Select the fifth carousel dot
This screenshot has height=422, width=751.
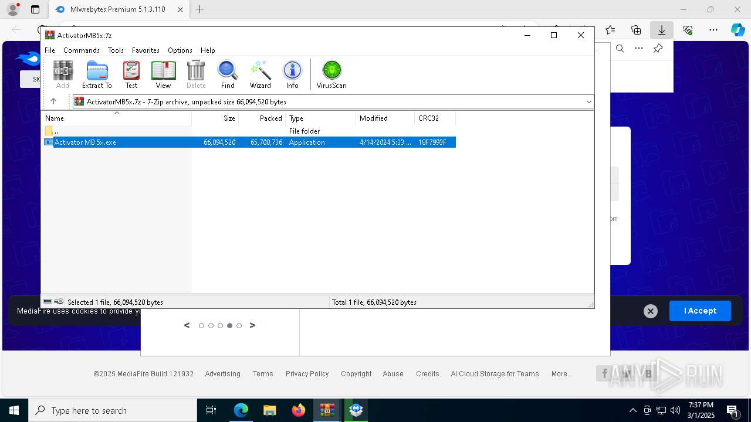[239, 326]
